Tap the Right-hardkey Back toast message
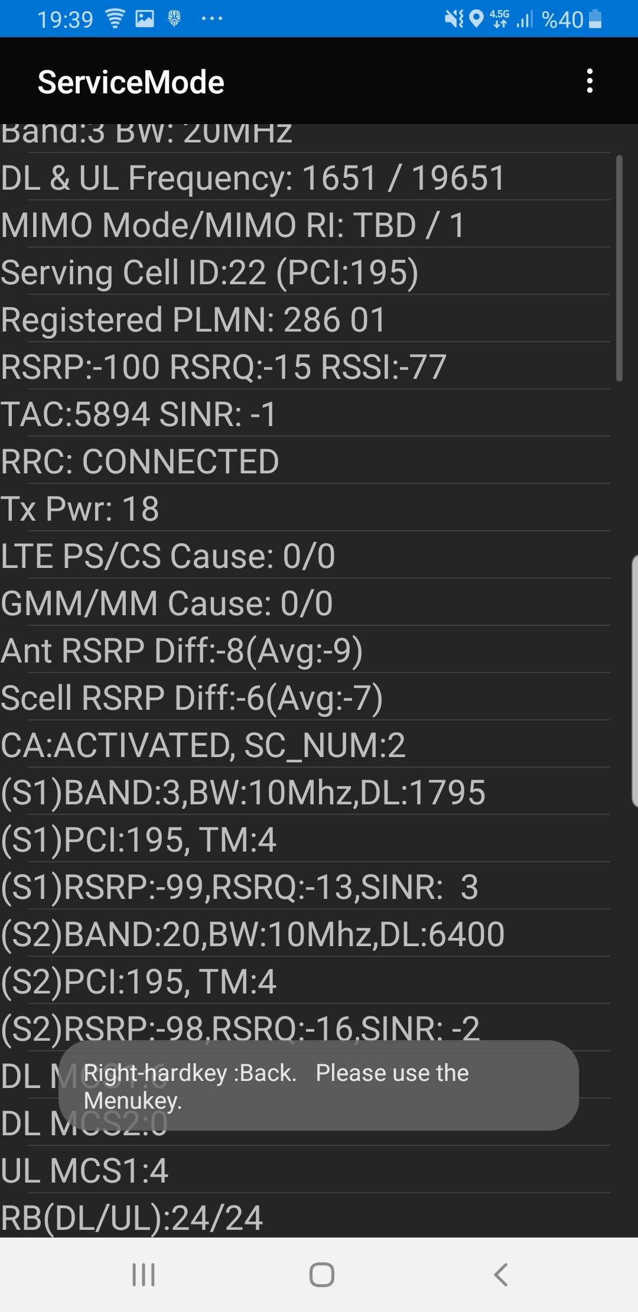Screen dimensions: 638x1312 coord(318,1086)
